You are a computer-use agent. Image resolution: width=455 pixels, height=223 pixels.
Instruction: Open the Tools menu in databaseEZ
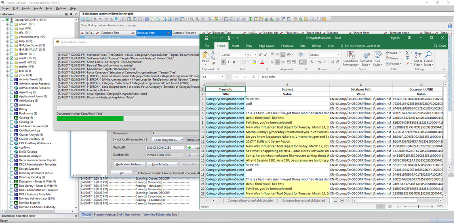pyautogui.click(x=49, y=8)
